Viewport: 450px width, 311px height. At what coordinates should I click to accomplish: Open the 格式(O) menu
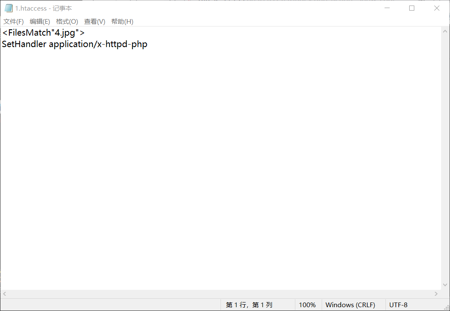coord(67,22)
